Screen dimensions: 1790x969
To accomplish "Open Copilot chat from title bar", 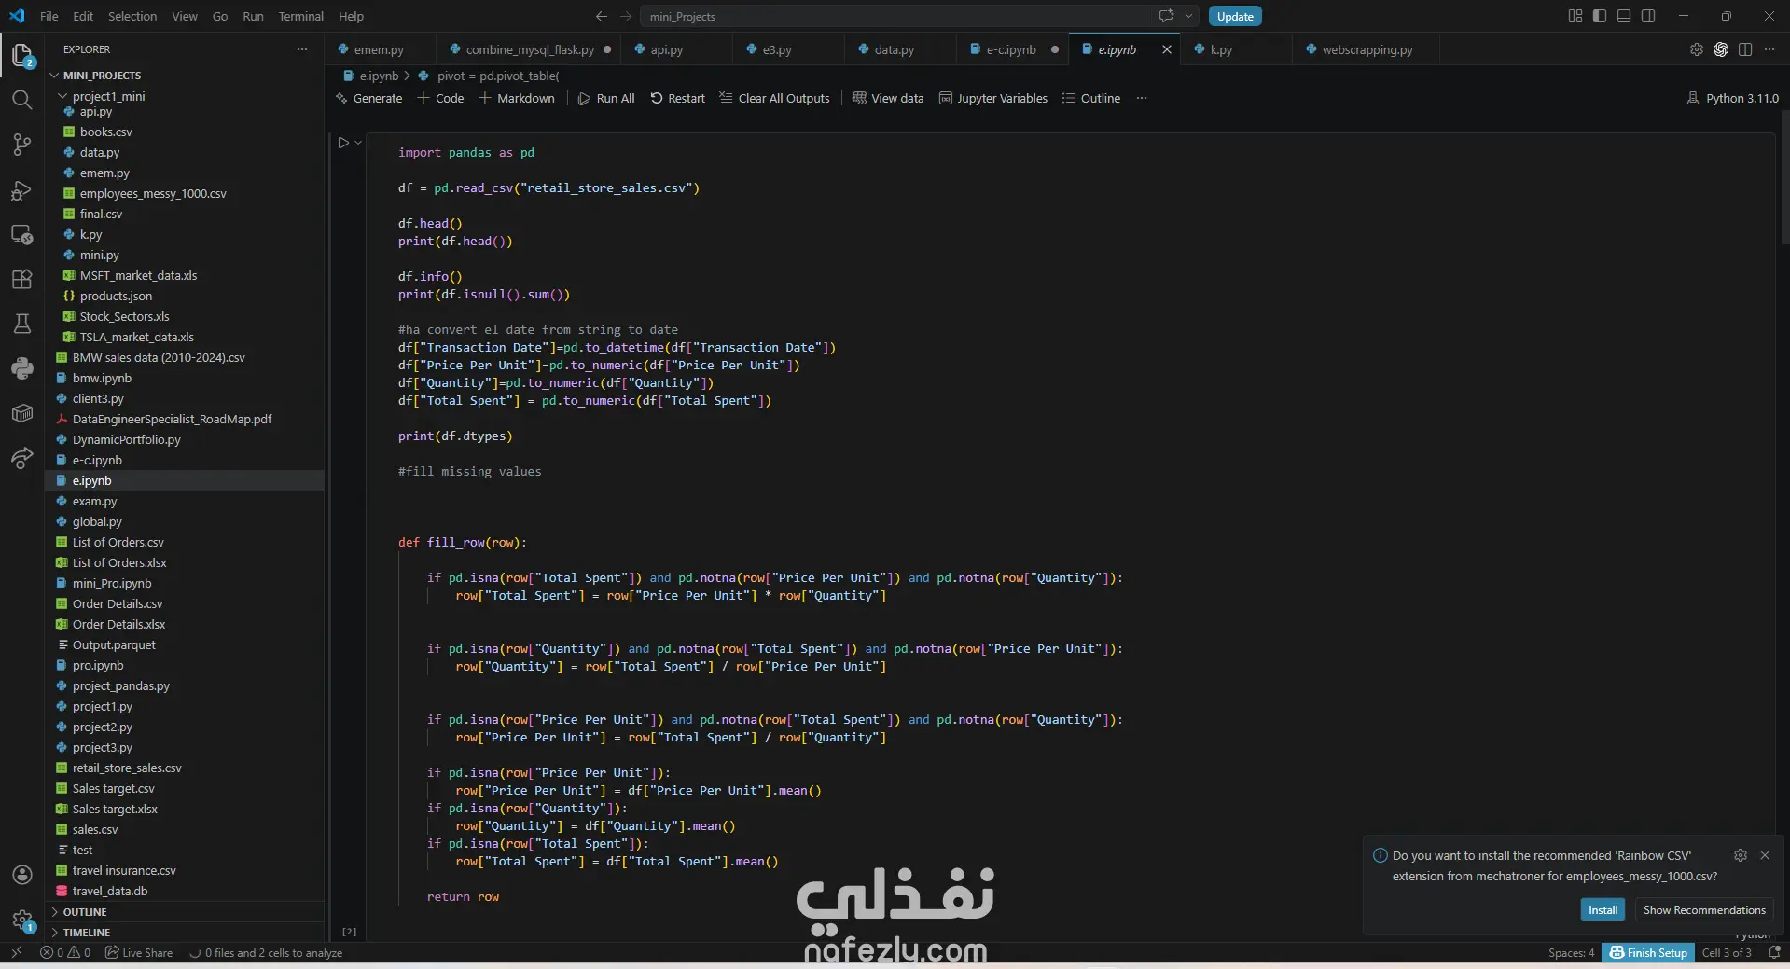I will pos(1166,16).
